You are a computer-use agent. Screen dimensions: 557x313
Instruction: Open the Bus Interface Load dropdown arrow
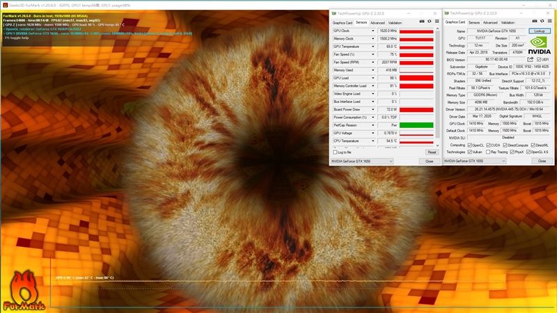click(x=372, y=102)
